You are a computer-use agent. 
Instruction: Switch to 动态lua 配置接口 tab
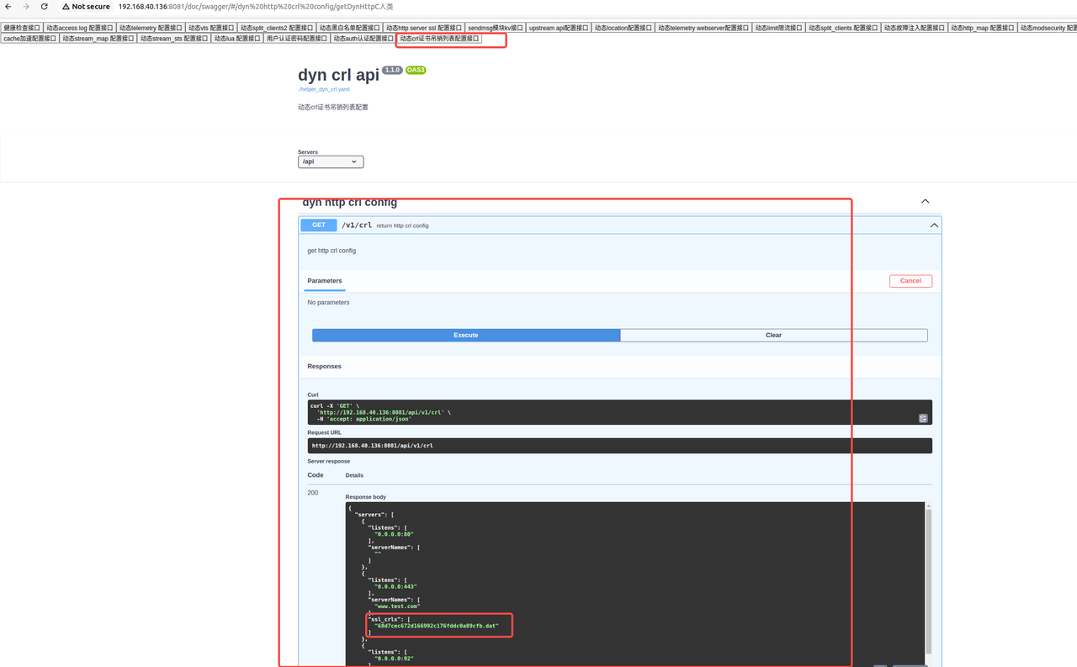236,39
